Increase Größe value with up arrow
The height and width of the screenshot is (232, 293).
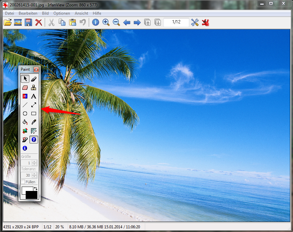pos(34,162)
